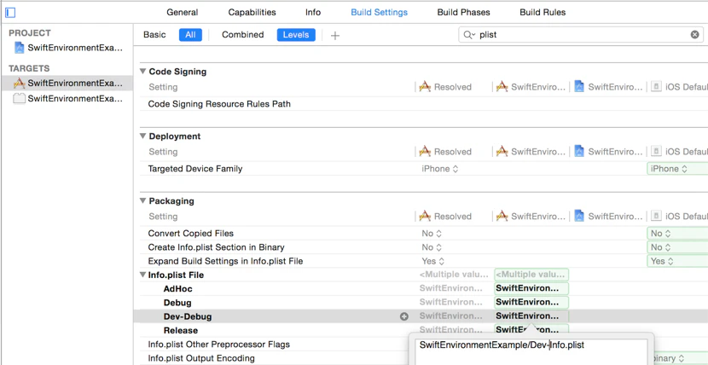This screenshot has width=708, height=365.
Task: Select Dev-Debug configuration row
Action: click(x=188, y=316)
